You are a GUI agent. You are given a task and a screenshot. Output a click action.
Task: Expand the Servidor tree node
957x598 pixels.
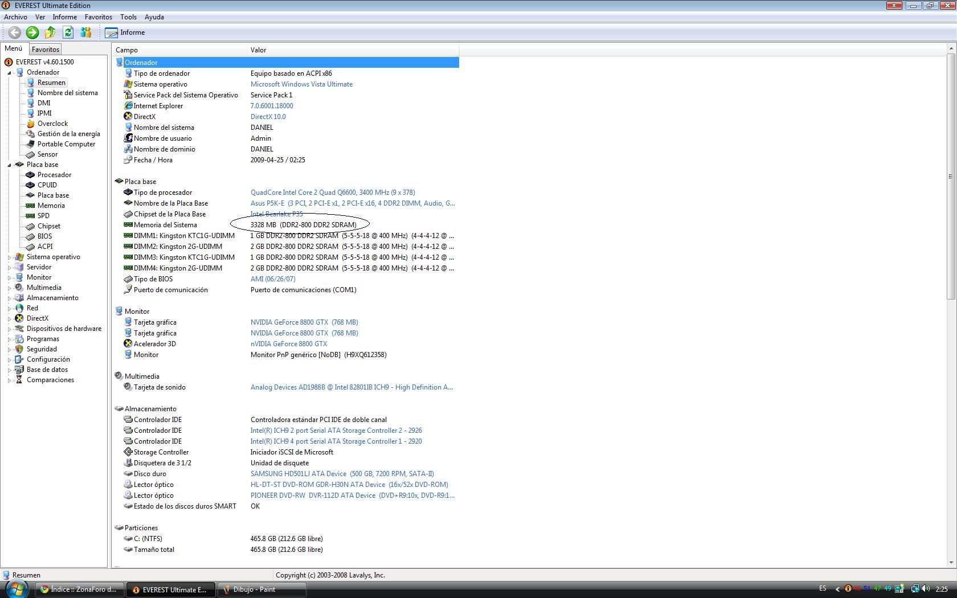click(9, 267)
